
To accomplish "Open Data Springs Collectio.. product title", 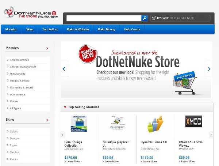I will [73, 144].
